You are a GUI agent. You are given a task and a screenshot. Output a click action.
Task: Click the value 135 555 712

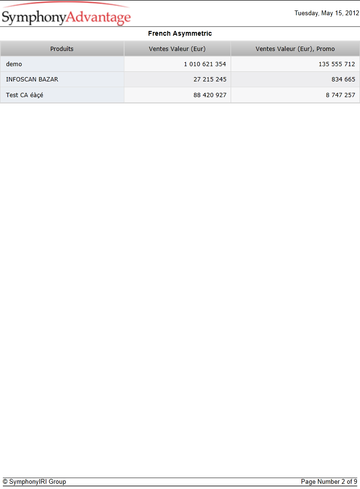(337, 64)
